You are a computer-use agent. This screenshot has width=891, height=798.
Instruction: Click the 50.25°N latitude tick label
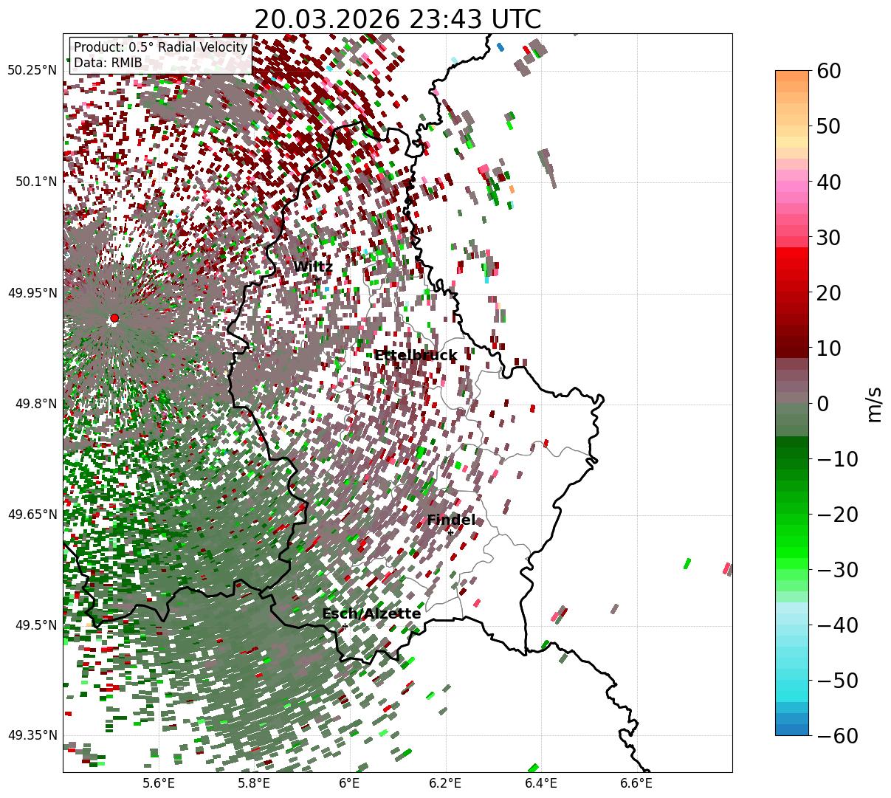pyautogui.click(x=32, y=71)
